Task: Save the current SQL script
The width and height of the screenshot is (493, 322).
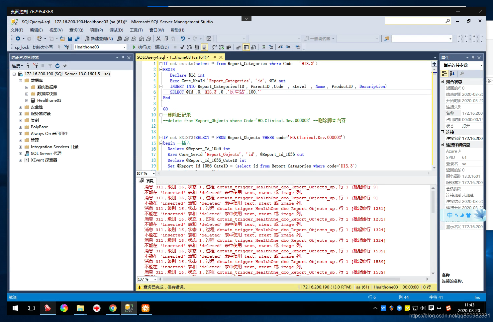Action: 70,39
